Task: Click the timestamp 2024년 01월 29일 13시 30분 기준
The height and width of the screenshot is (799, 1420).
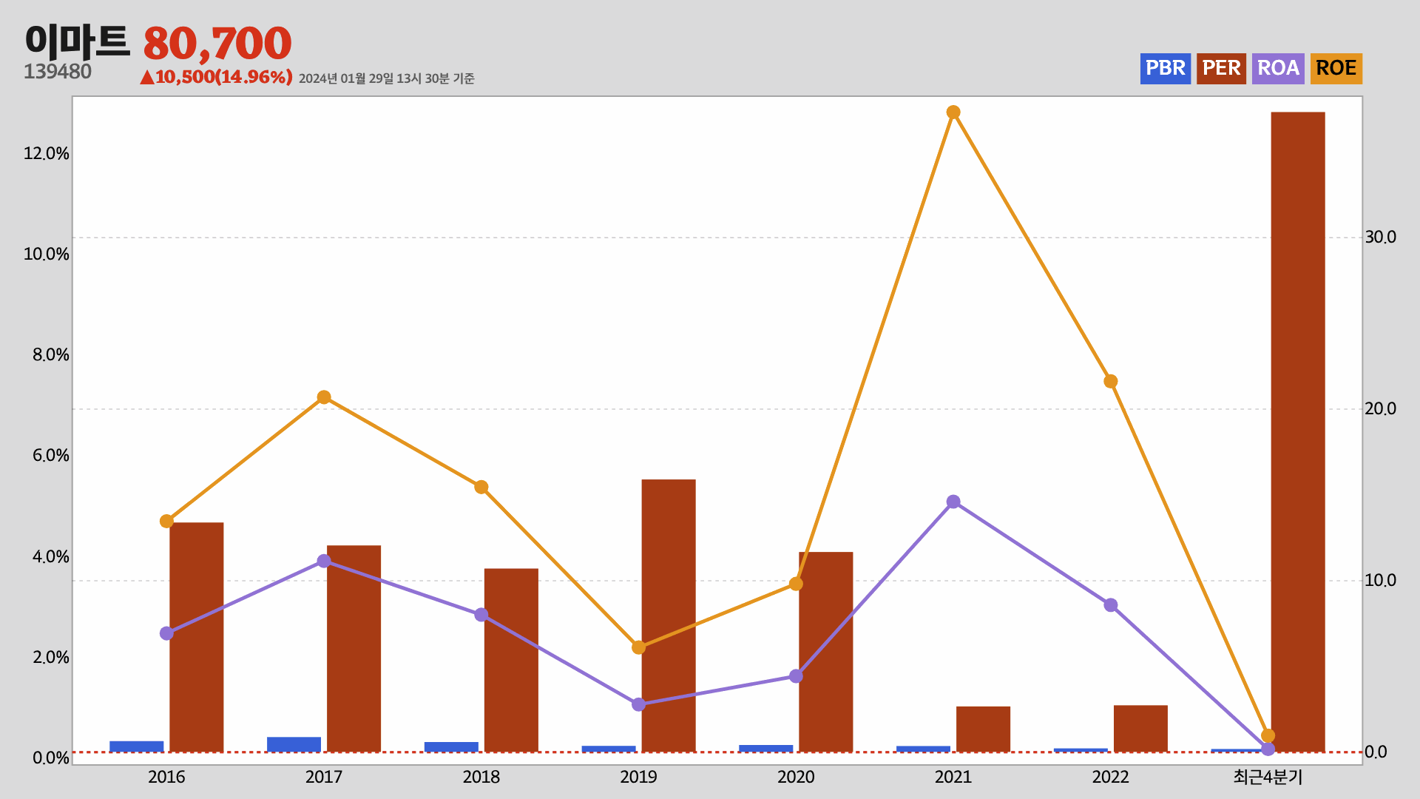Action: tap(387, 78)
